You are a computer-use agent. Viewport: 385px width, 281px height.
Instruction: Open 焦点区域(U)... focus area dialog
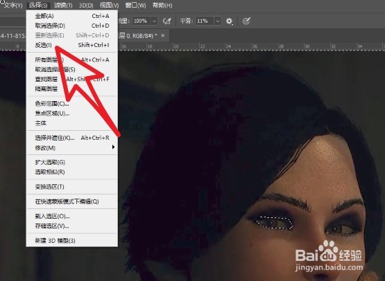[x=72, y=114]
